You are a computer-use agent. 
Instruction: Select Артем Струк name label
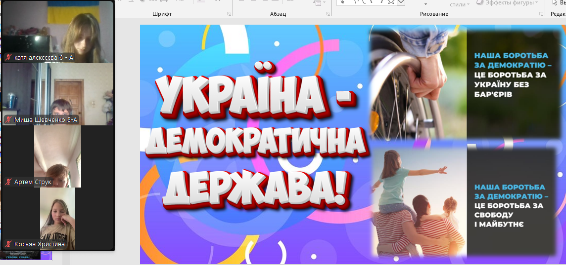coord(33,182)
